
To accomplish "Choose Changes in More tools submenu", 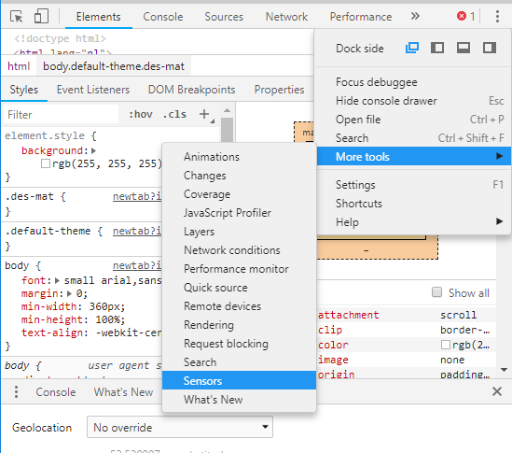I will click(239, 176).
